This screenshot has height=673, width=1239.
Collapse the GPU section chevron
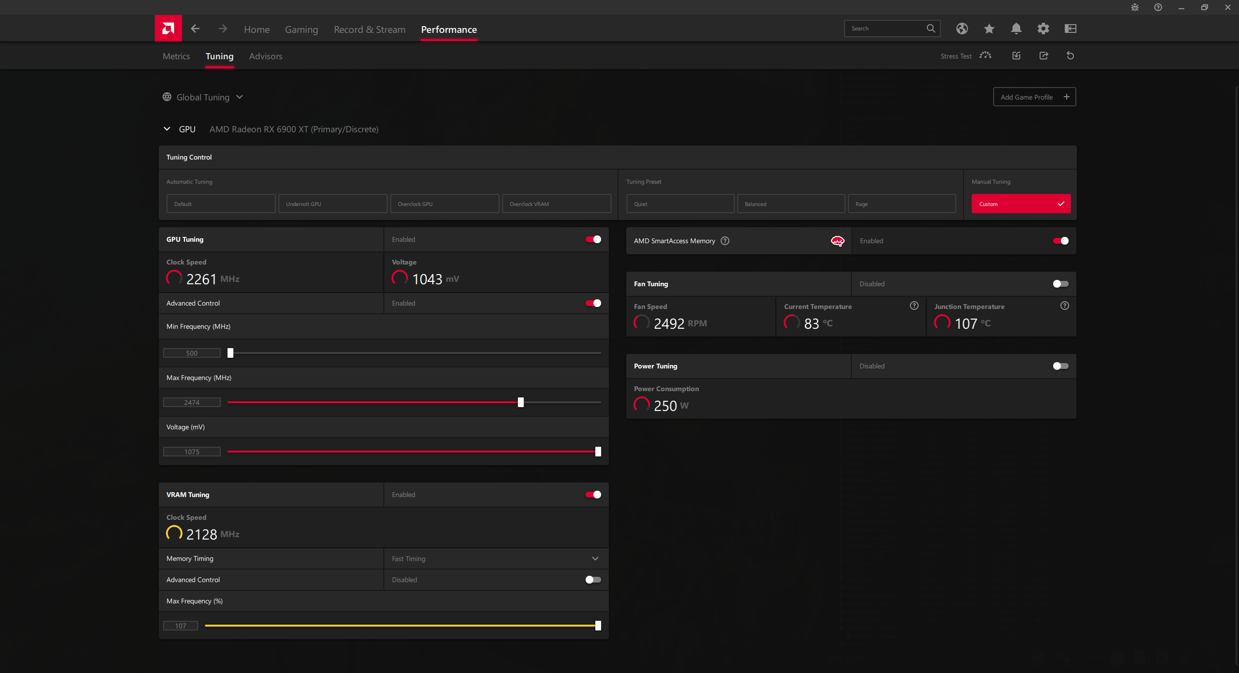click(x=167, y=129)
